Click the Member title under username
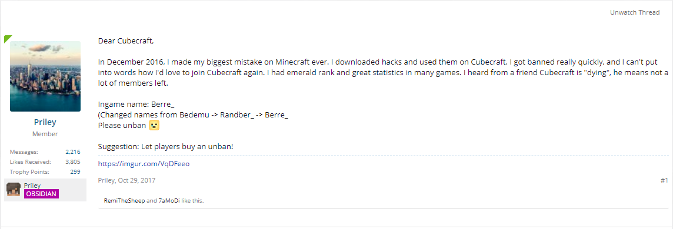This screenshot has width=673, height=229. (x=45, y=134)
